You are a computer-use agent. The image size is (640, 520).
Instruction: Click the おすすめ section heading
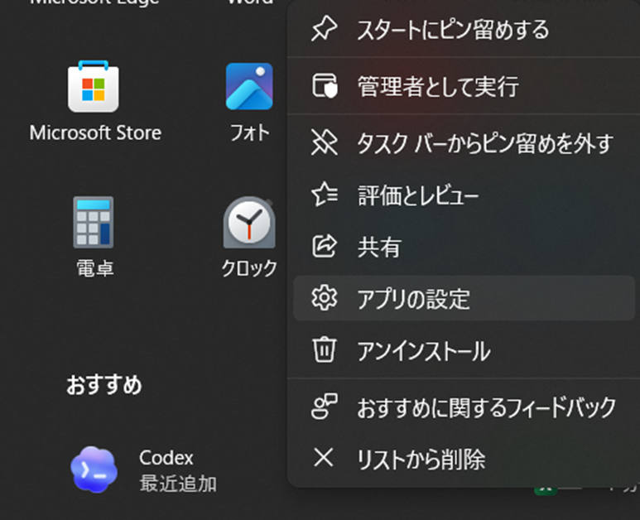tap(103, 385)
